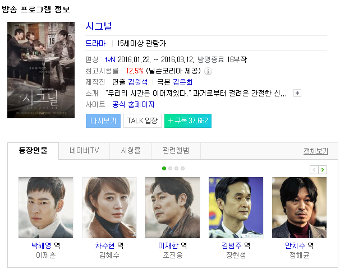Select the fourth pagination dot

coord(182,168)
